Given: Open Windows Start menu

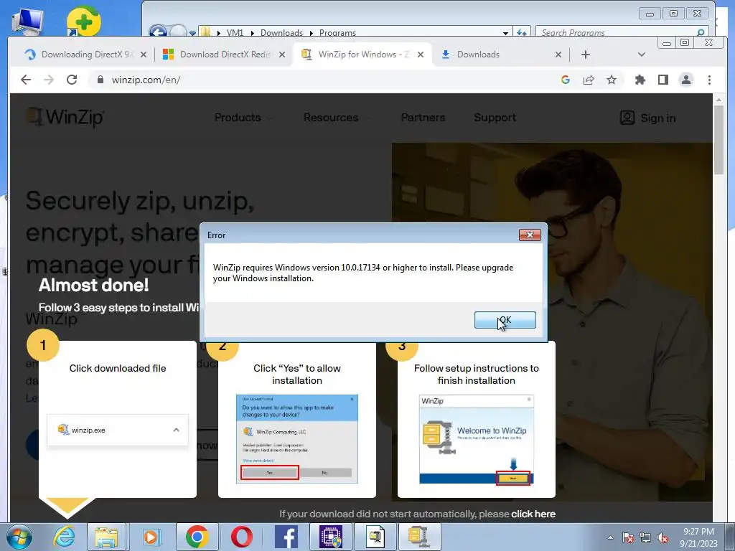Looking at the screenshot, I should [19, 537].
